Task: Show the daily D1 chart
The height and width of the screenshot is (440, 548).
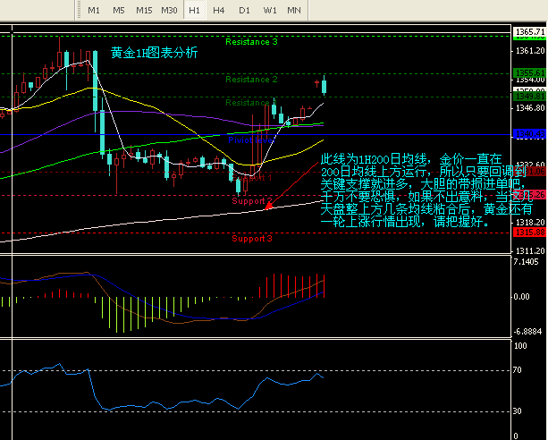Action: click(x=244, y=10)
